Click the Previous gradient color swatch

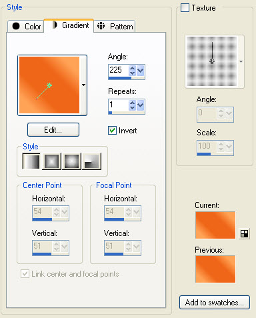(x=215, y=269)
